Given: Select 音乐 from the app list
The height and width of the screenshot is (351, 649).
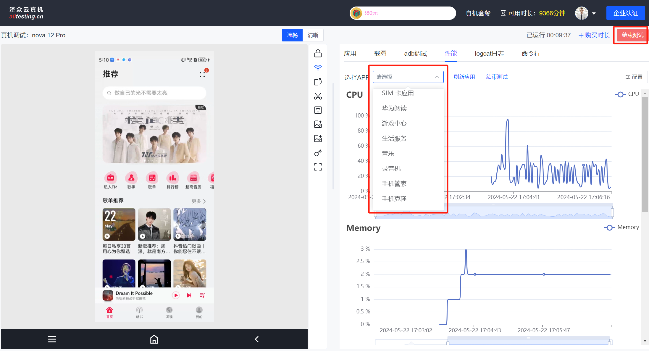Looking at the screenshot, I should point(388,154).
